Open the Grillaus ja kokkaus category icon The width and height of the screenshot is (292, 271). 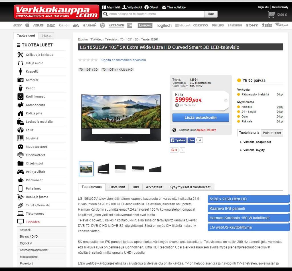(x=21, y=54)
